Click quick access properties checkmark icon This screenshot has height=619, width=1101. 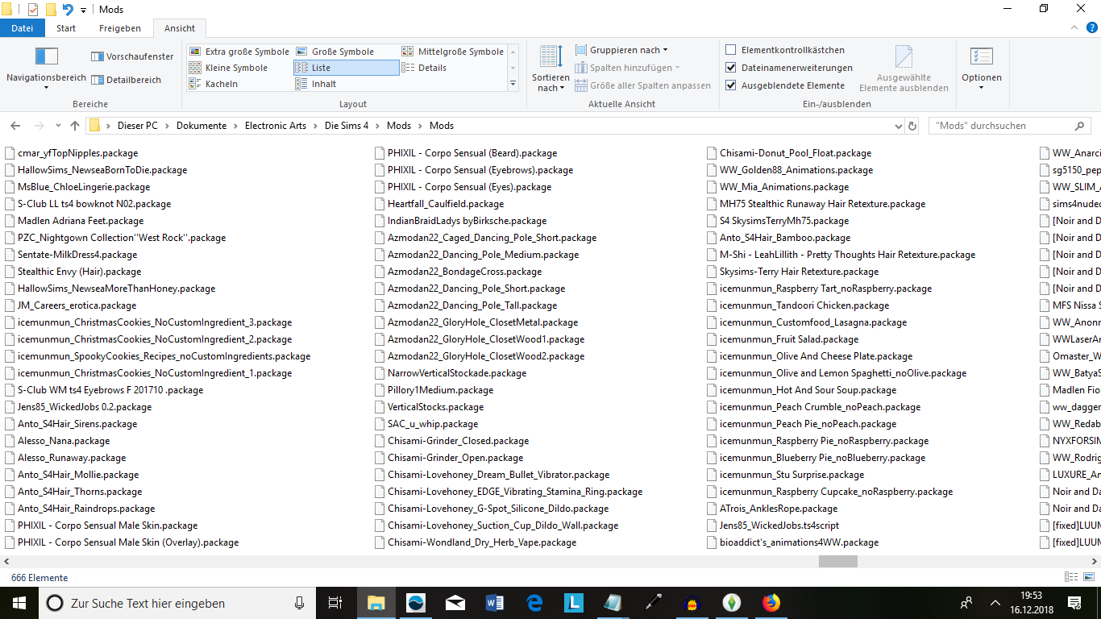click(x=33, y=10)
